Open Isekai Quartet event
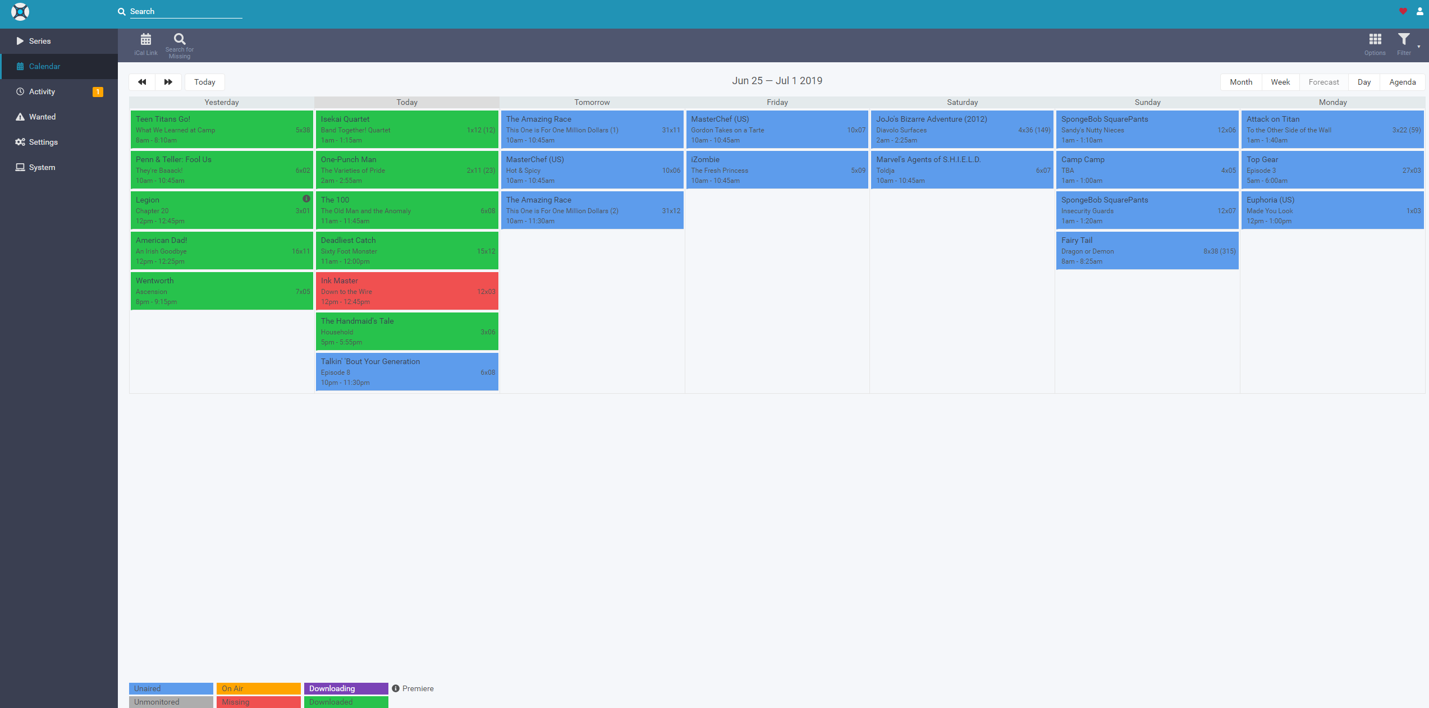This screenshot has width=1429, height=708. [407, 130]
